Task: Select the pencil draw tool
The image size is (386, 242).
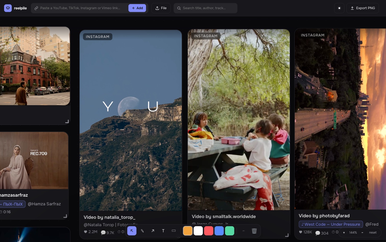Action: (142, 231)
